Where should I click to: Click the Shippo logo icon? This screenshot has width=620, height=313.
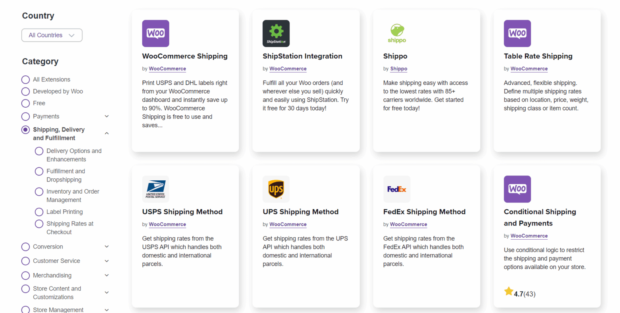click(x=397, y=33)
